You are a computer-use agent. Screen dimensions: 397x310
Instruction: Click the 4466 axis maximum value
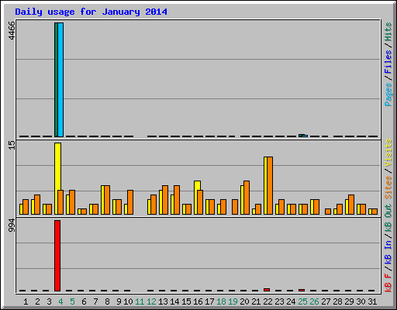12,30
